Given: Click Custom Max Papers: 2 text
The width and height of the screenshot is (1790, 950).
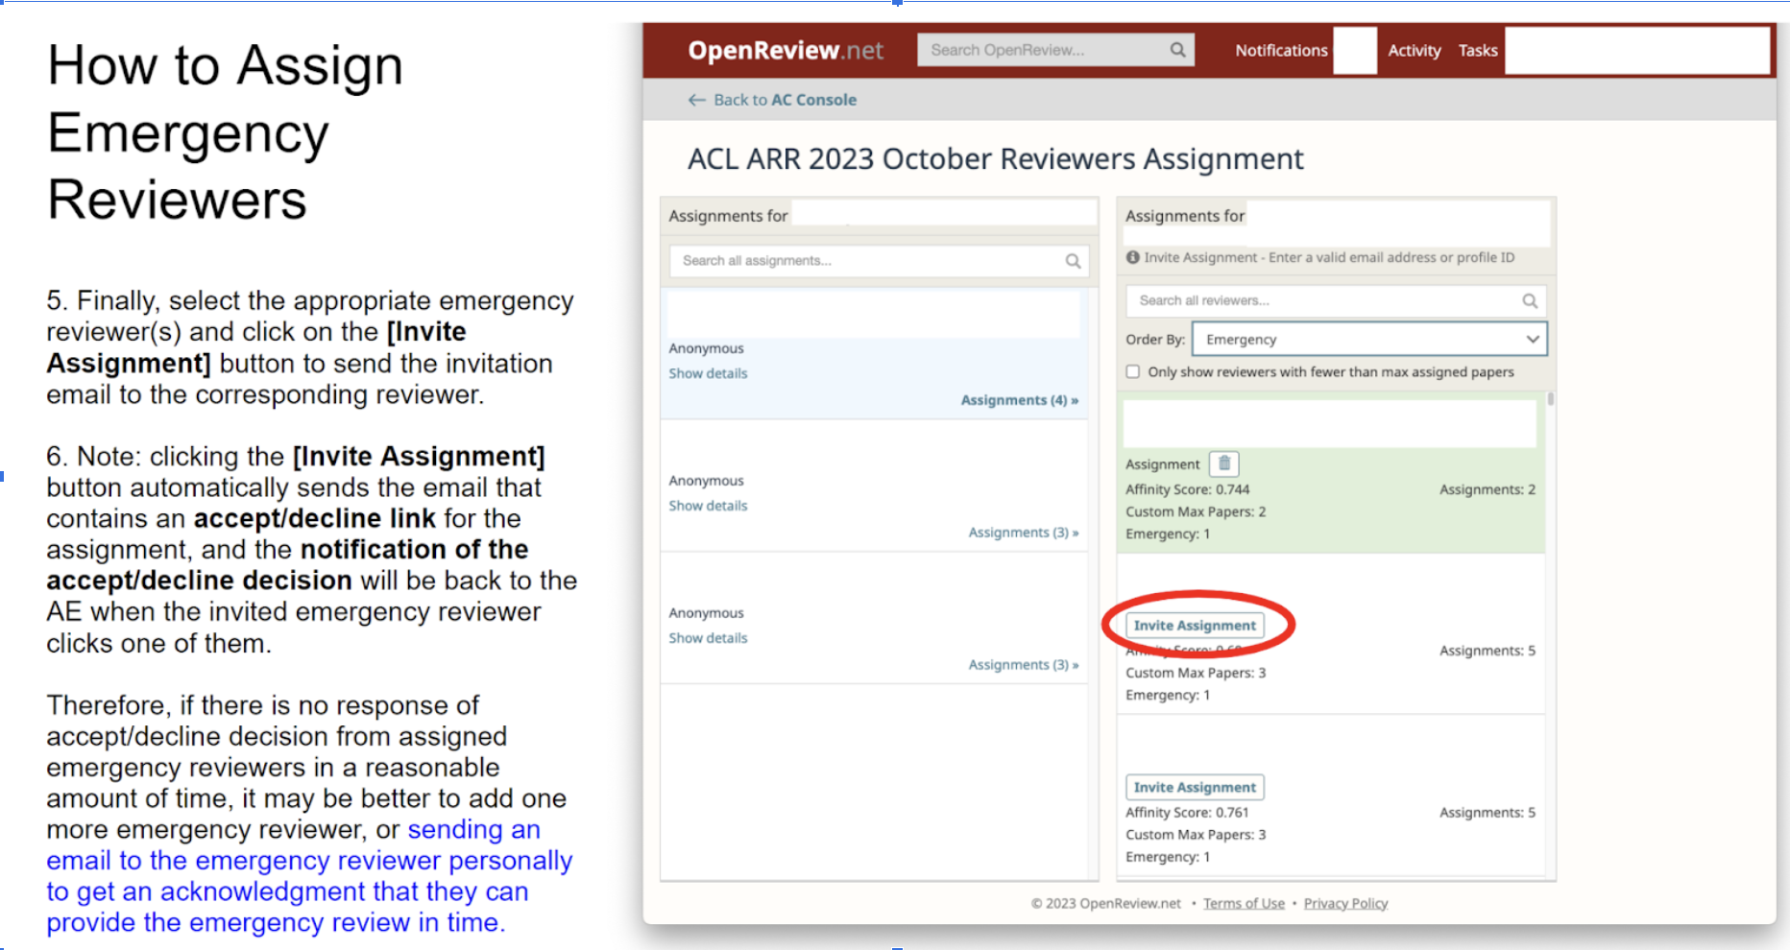Looking at the screenshot, I should [1196, 511].
